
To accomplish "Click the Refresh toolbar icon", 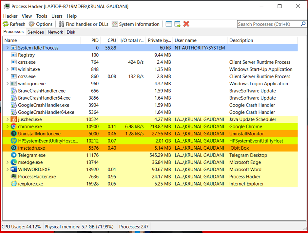I will pos(6,24).
